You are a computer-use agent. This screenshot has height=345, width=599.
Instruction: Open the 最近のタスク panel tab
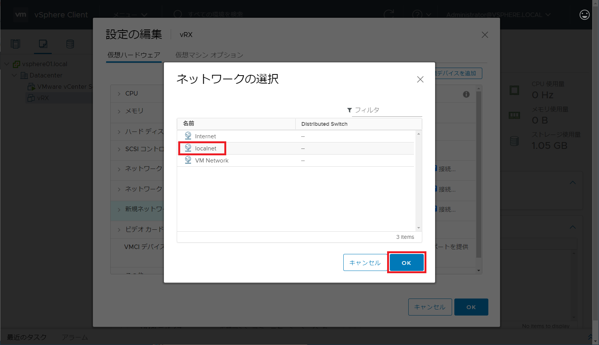pos(27,337)
